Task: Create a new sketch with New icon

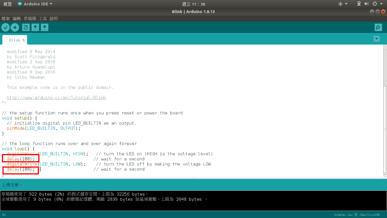Action: coord(26,28)
